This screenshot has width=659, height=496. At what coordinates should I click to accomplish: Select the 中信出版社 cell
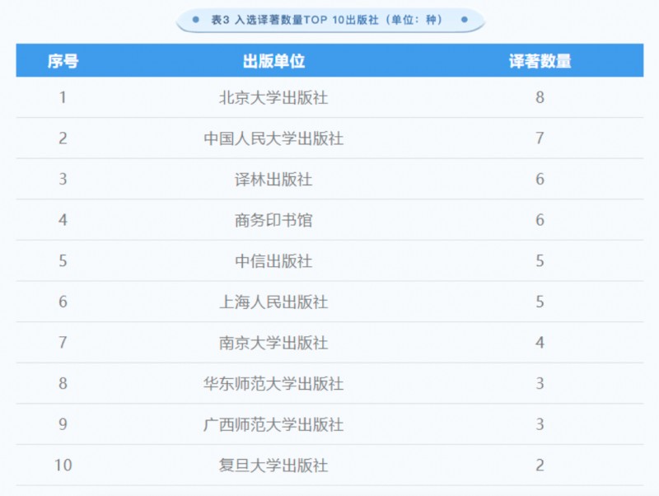coord(273,261)
